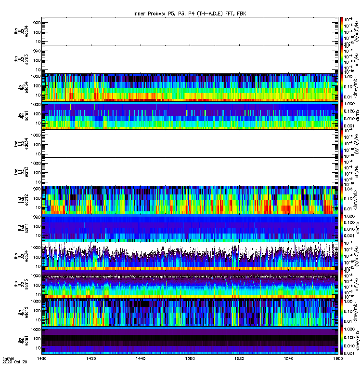
Task: Click the 'nT²/Hz' unit label of the fff scm3
Action: (x=356, y=284)
